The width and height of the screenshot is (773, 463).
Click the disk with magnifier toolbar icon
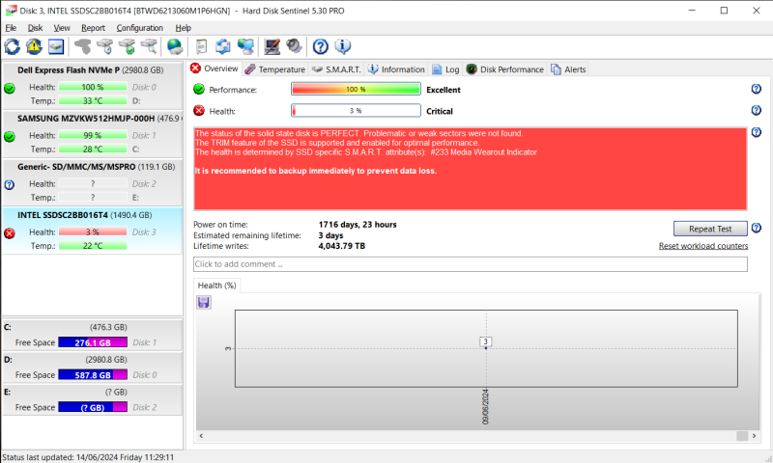pos(149,46)
